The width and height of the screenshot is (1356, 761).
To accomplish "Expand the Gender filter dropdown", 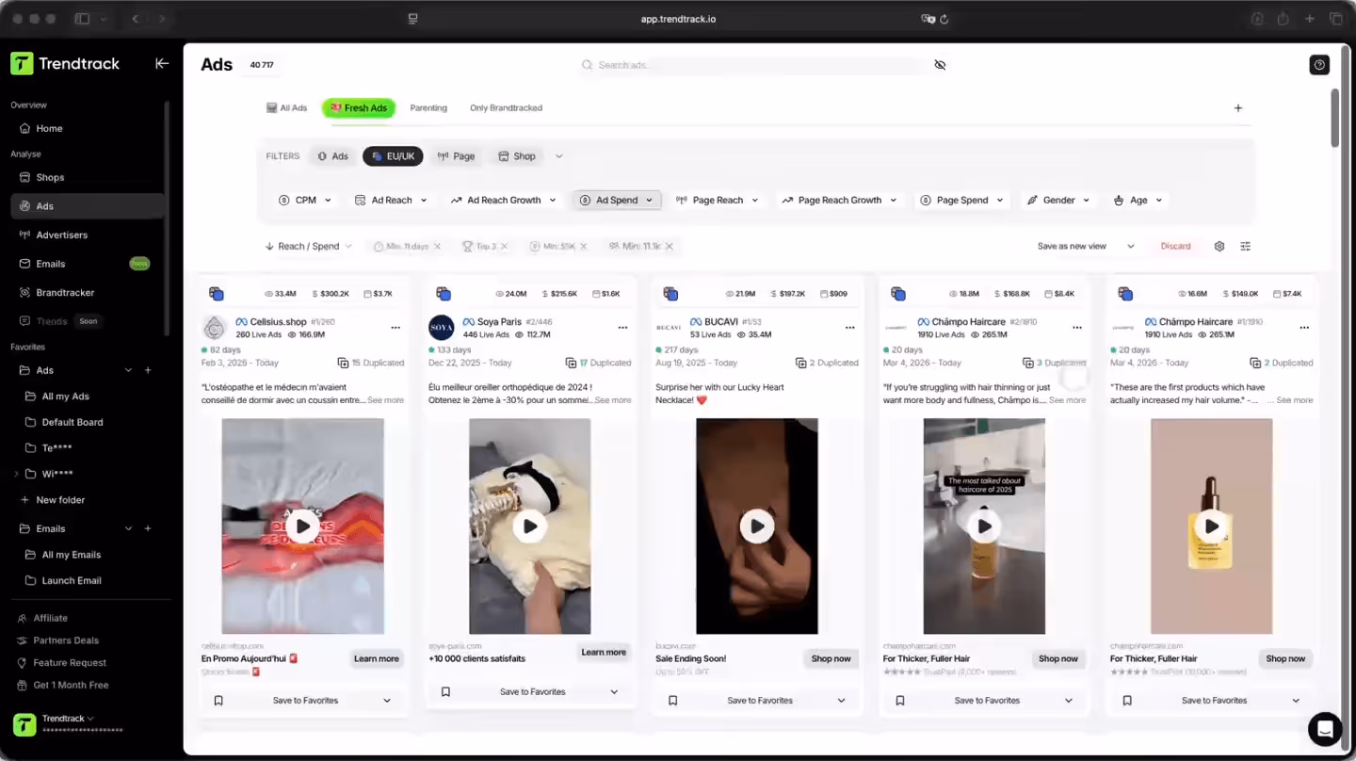I will (1058, 200).
